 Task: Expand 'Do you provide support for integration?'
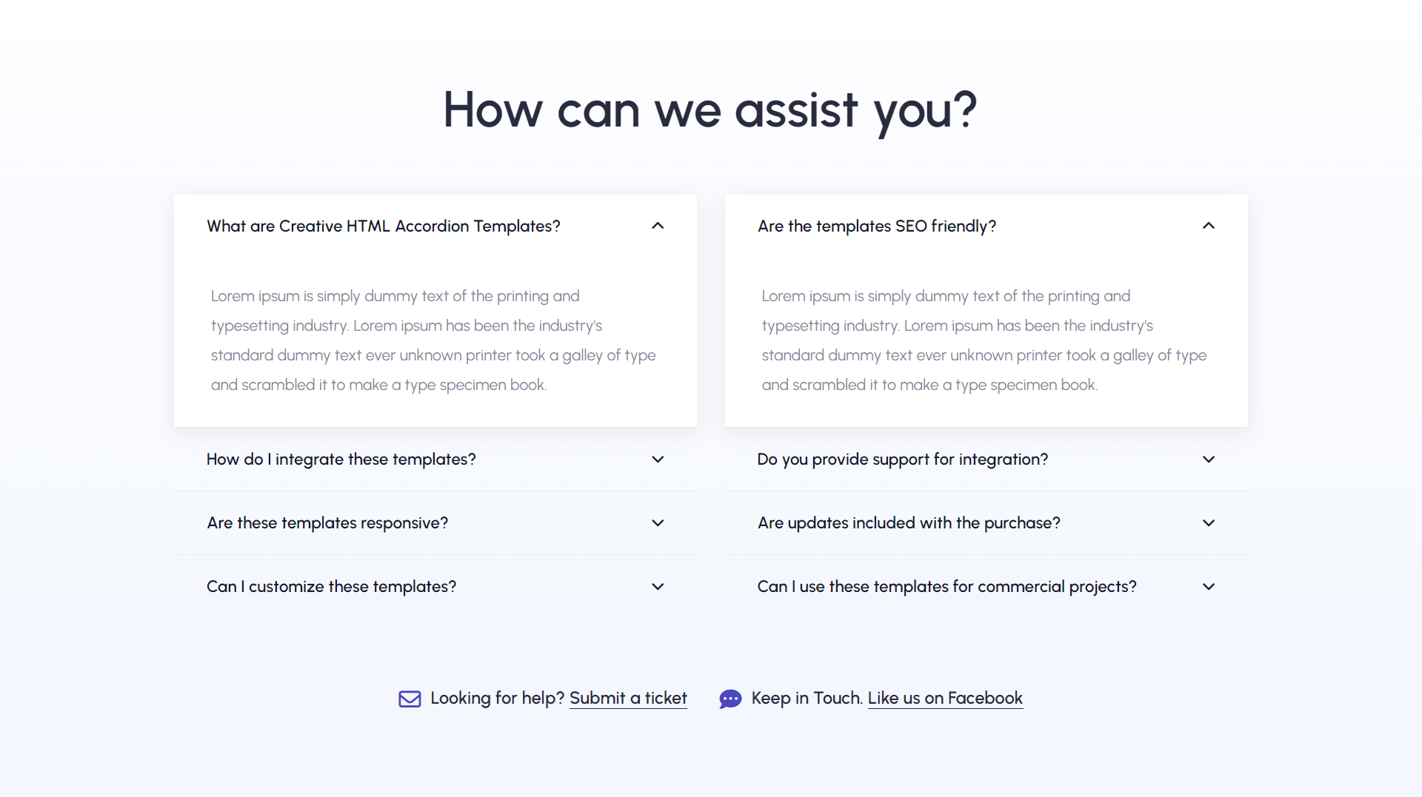(902, 459)
